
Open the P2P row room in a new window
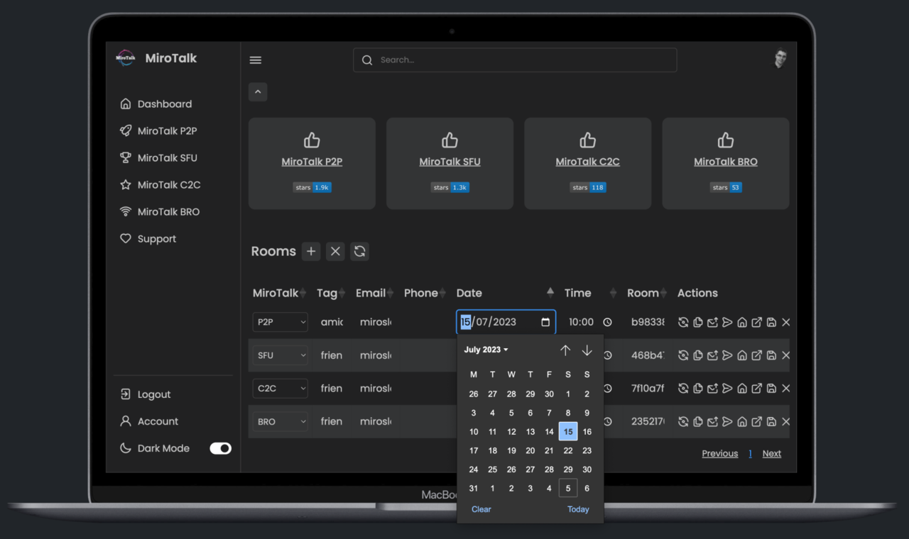pyautogui.click(x=757, y=322)
